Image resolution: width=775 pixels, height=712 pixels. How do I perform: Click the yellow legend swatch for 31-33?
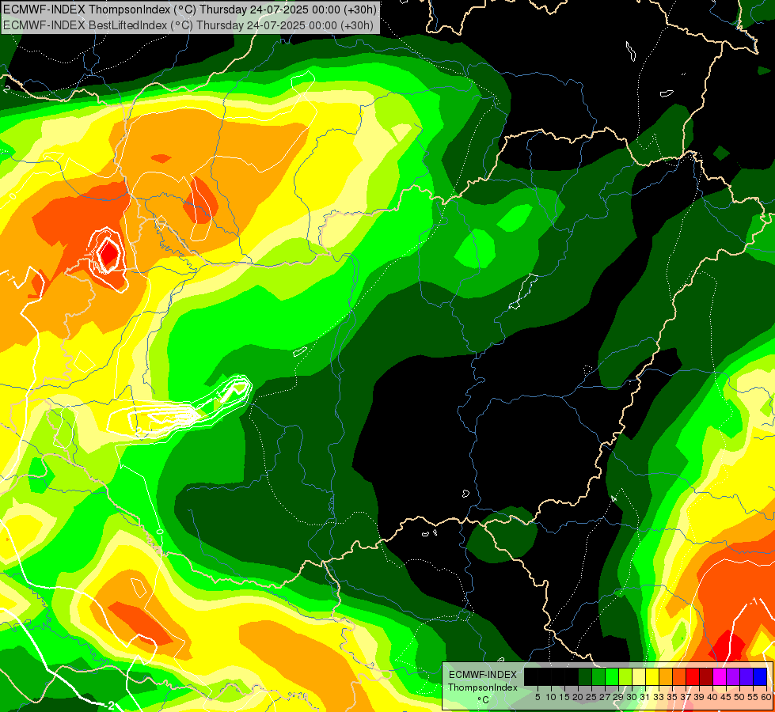(x=652, y=676)
